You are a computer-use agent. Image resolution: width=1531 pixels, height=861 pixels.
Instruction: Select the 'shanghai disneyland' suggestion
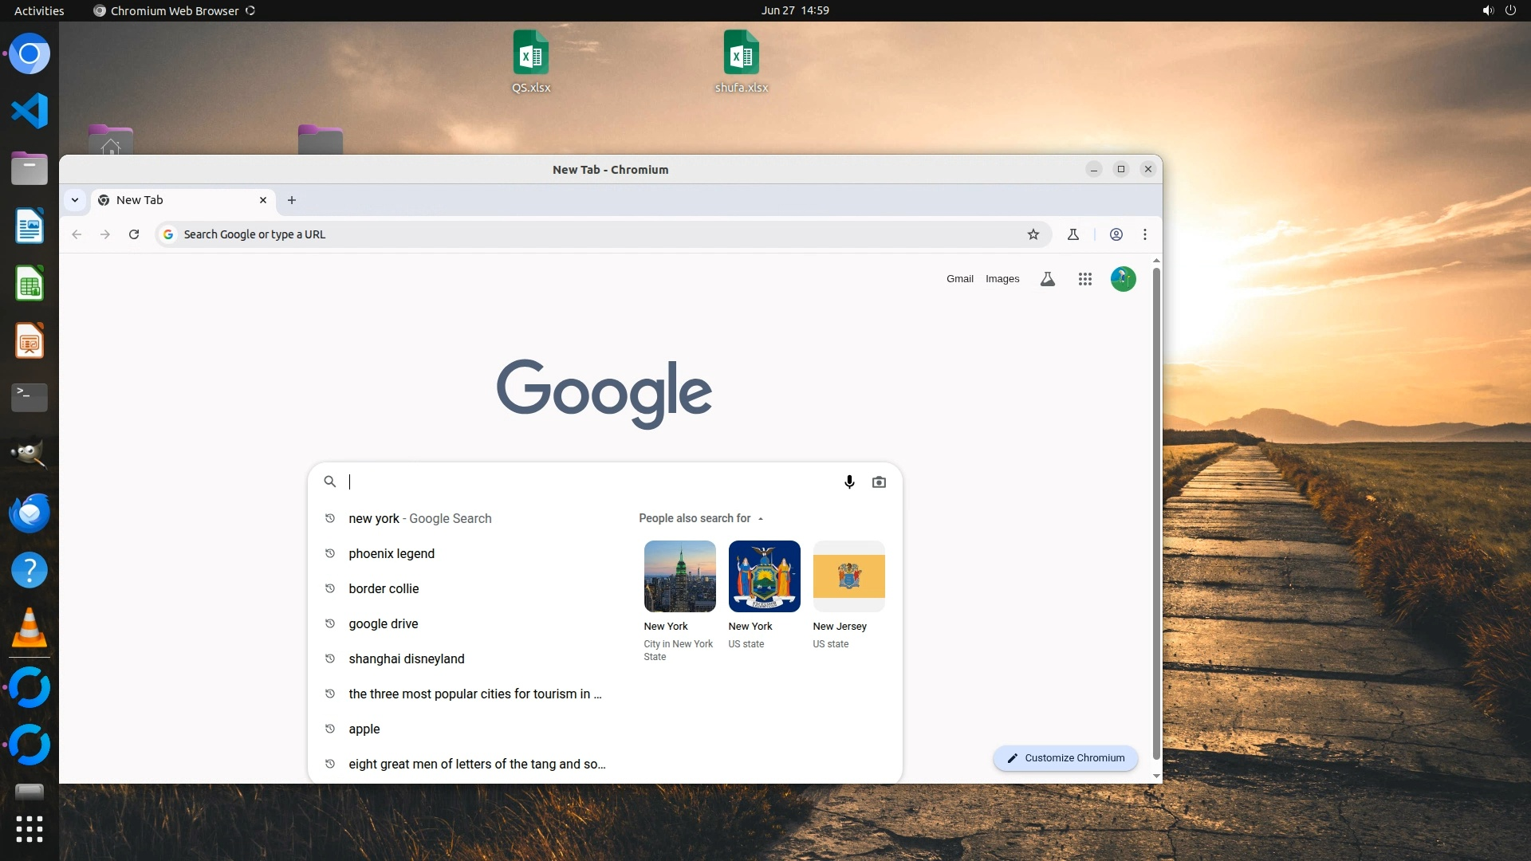click(406, 659)
